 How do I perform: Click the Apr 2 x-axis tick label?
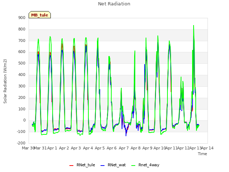tap(64, 148)
